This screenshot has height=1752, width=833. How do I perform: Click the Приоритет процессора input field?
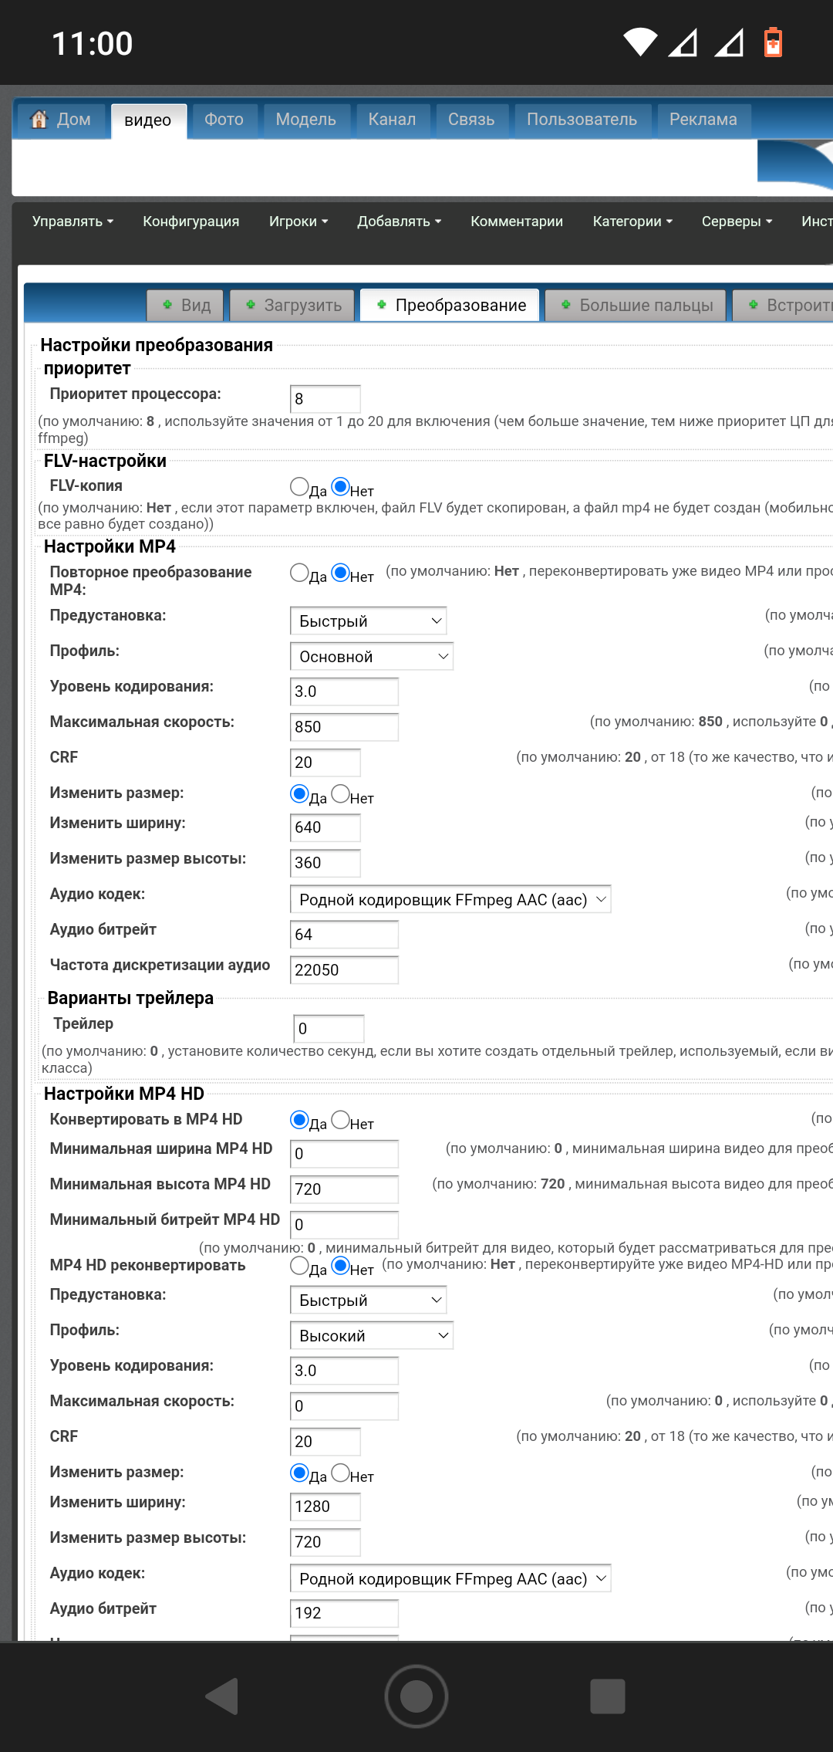pyautogui.click(x=325, y=399)
